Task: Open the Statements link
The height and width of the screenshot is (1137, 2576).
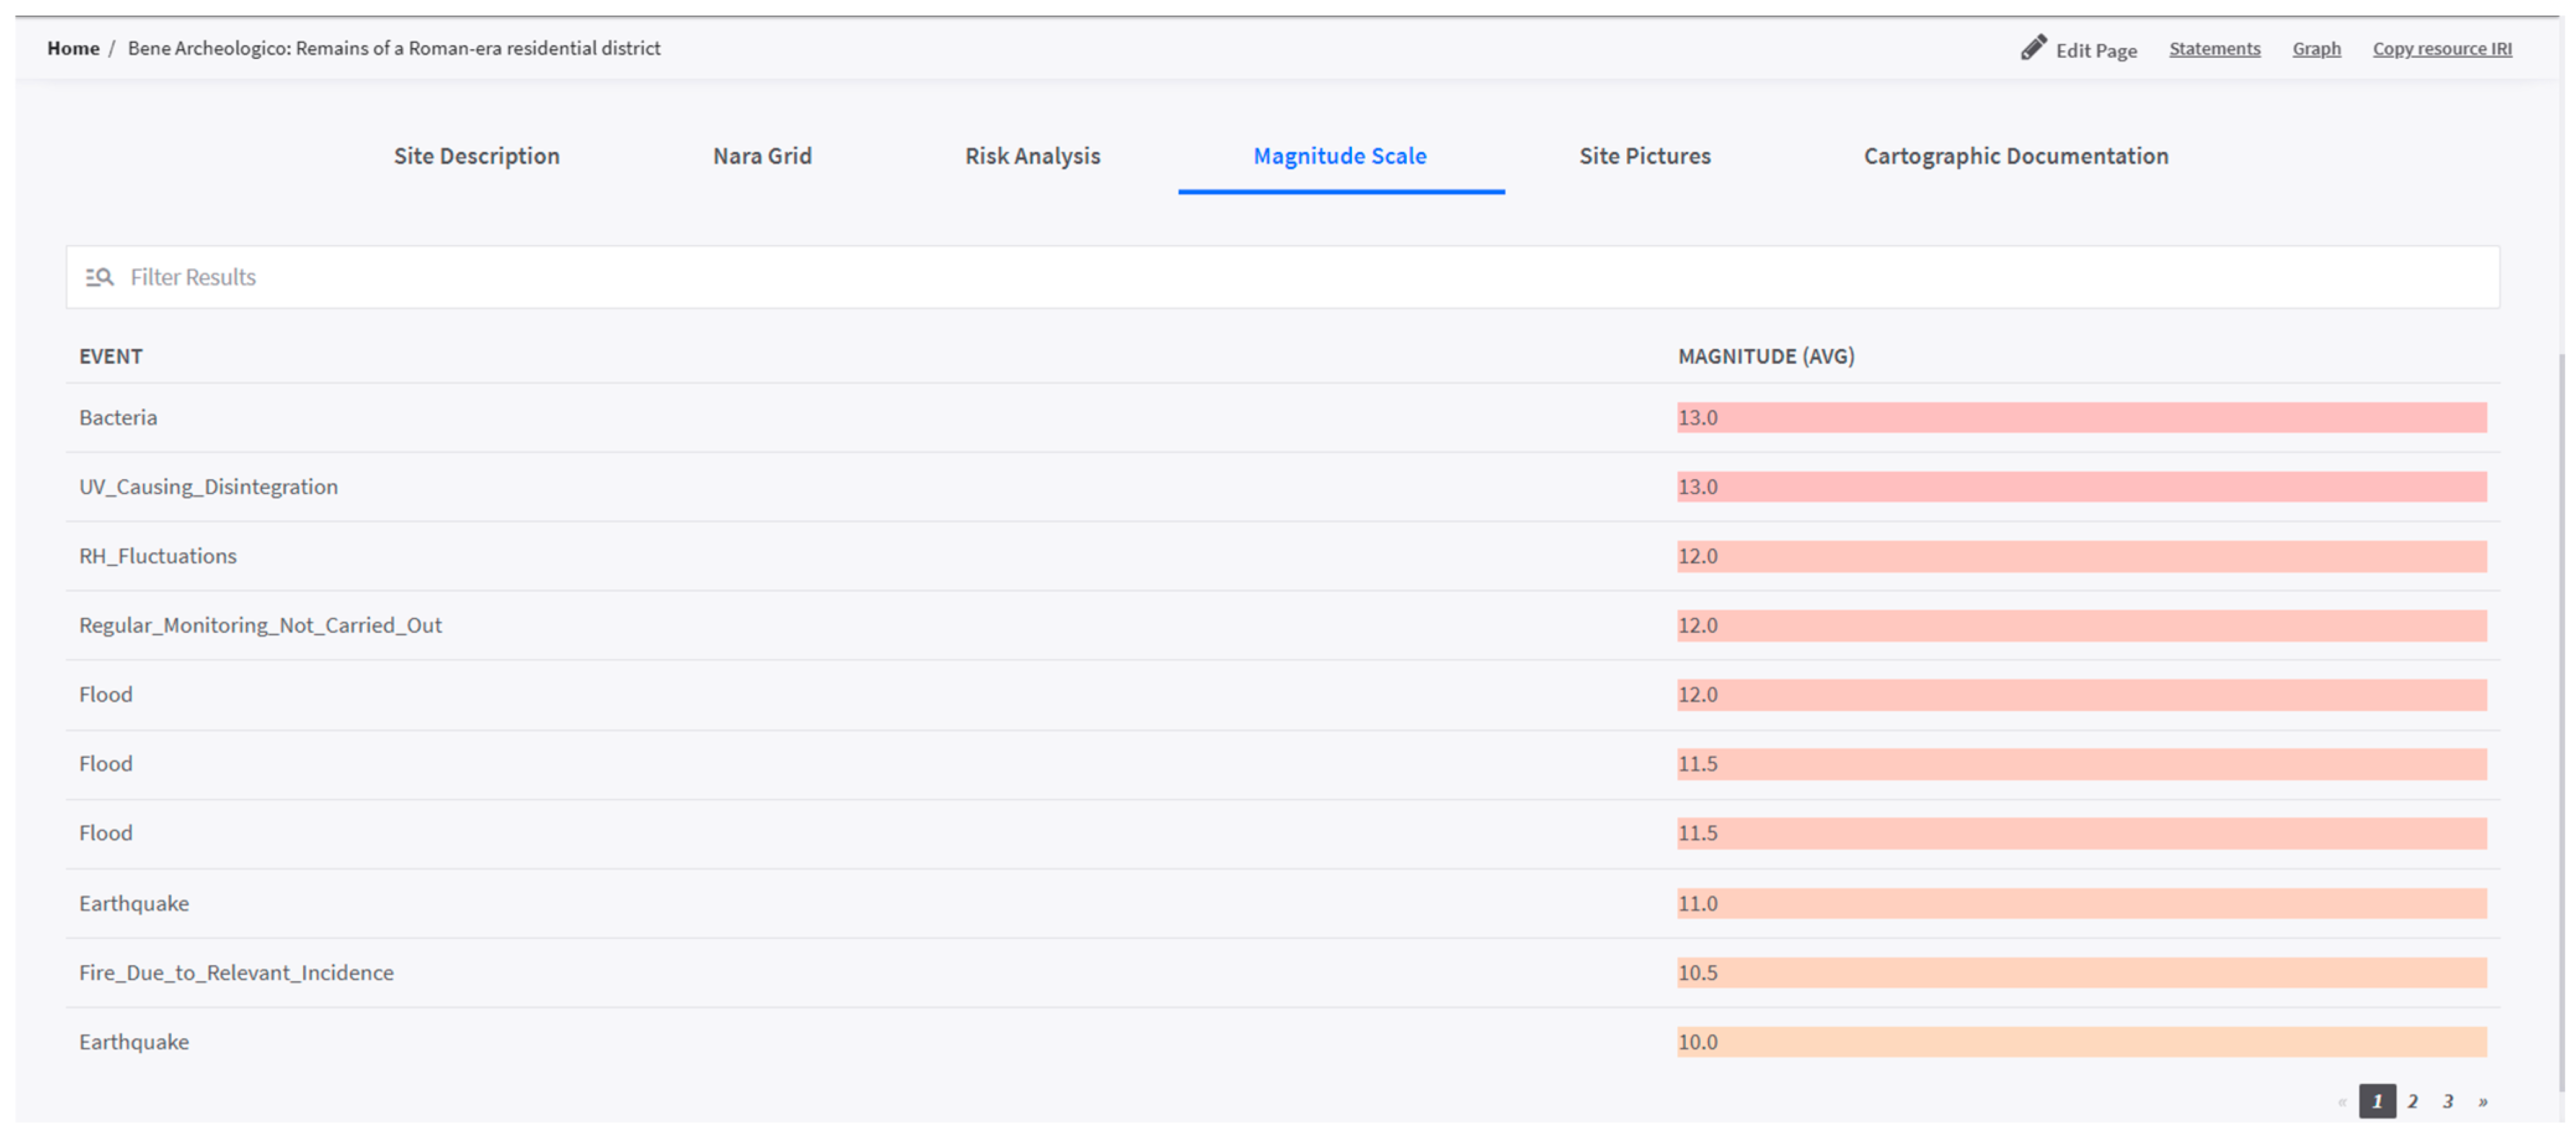Action: [2214, 48]
